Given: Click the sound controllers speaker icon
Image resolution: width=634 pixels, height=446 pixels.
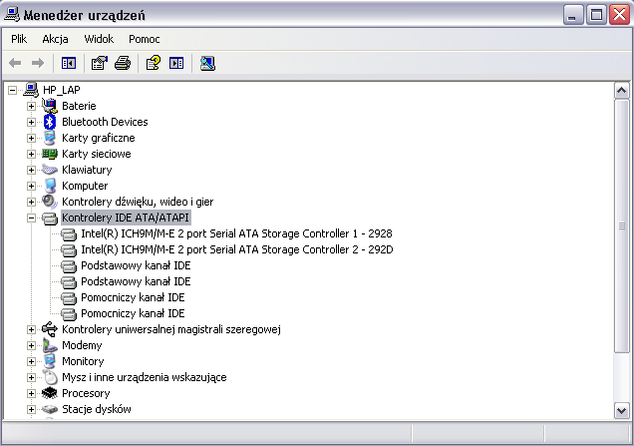Looking at the screenshot, I should tap(49, 202).
